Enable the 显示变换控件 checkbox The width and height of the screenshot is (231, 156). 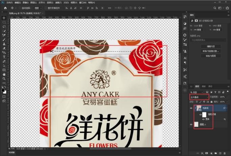46,8
